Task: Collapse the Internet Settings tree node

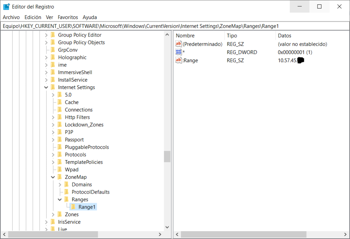Action: [46, 87]
